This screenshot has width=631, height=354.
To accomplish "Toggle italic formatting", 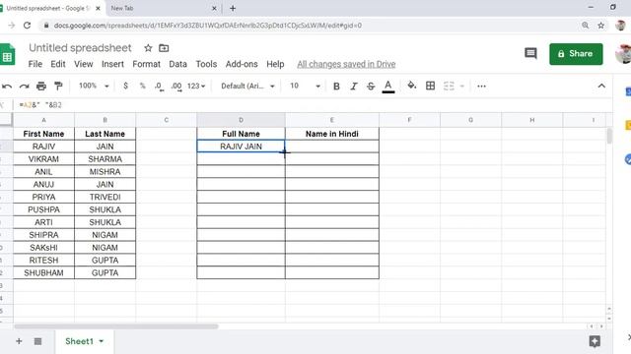I will [x=354, y=86].
